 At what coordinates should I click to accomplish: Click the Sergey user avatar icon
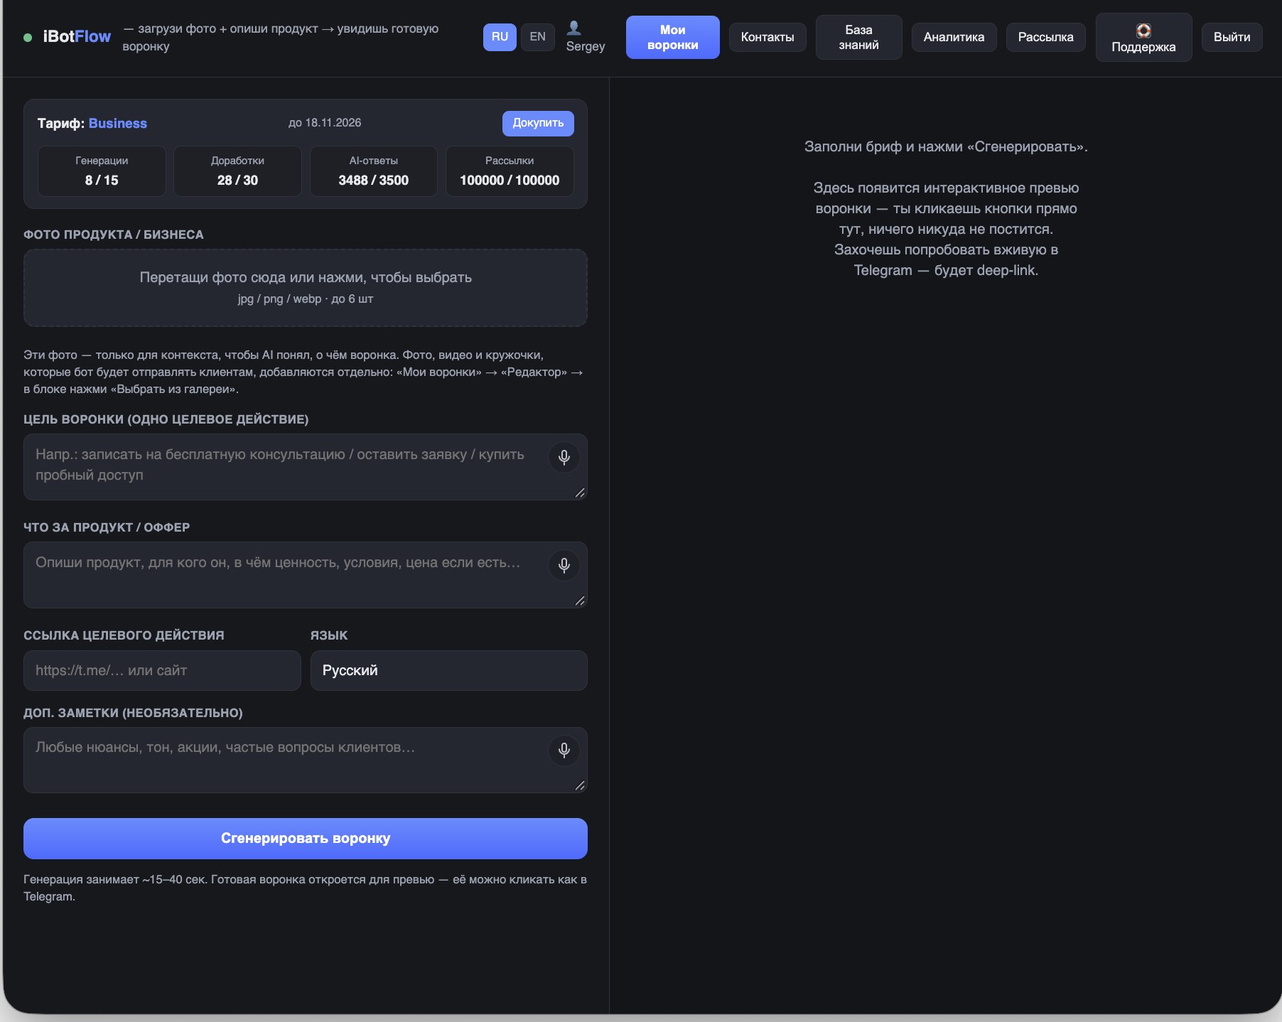574,28
